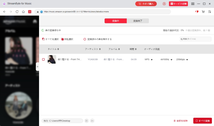The image size is (214, 126).
Task: Open the user account icon
Action: click(x=164, y=4)
